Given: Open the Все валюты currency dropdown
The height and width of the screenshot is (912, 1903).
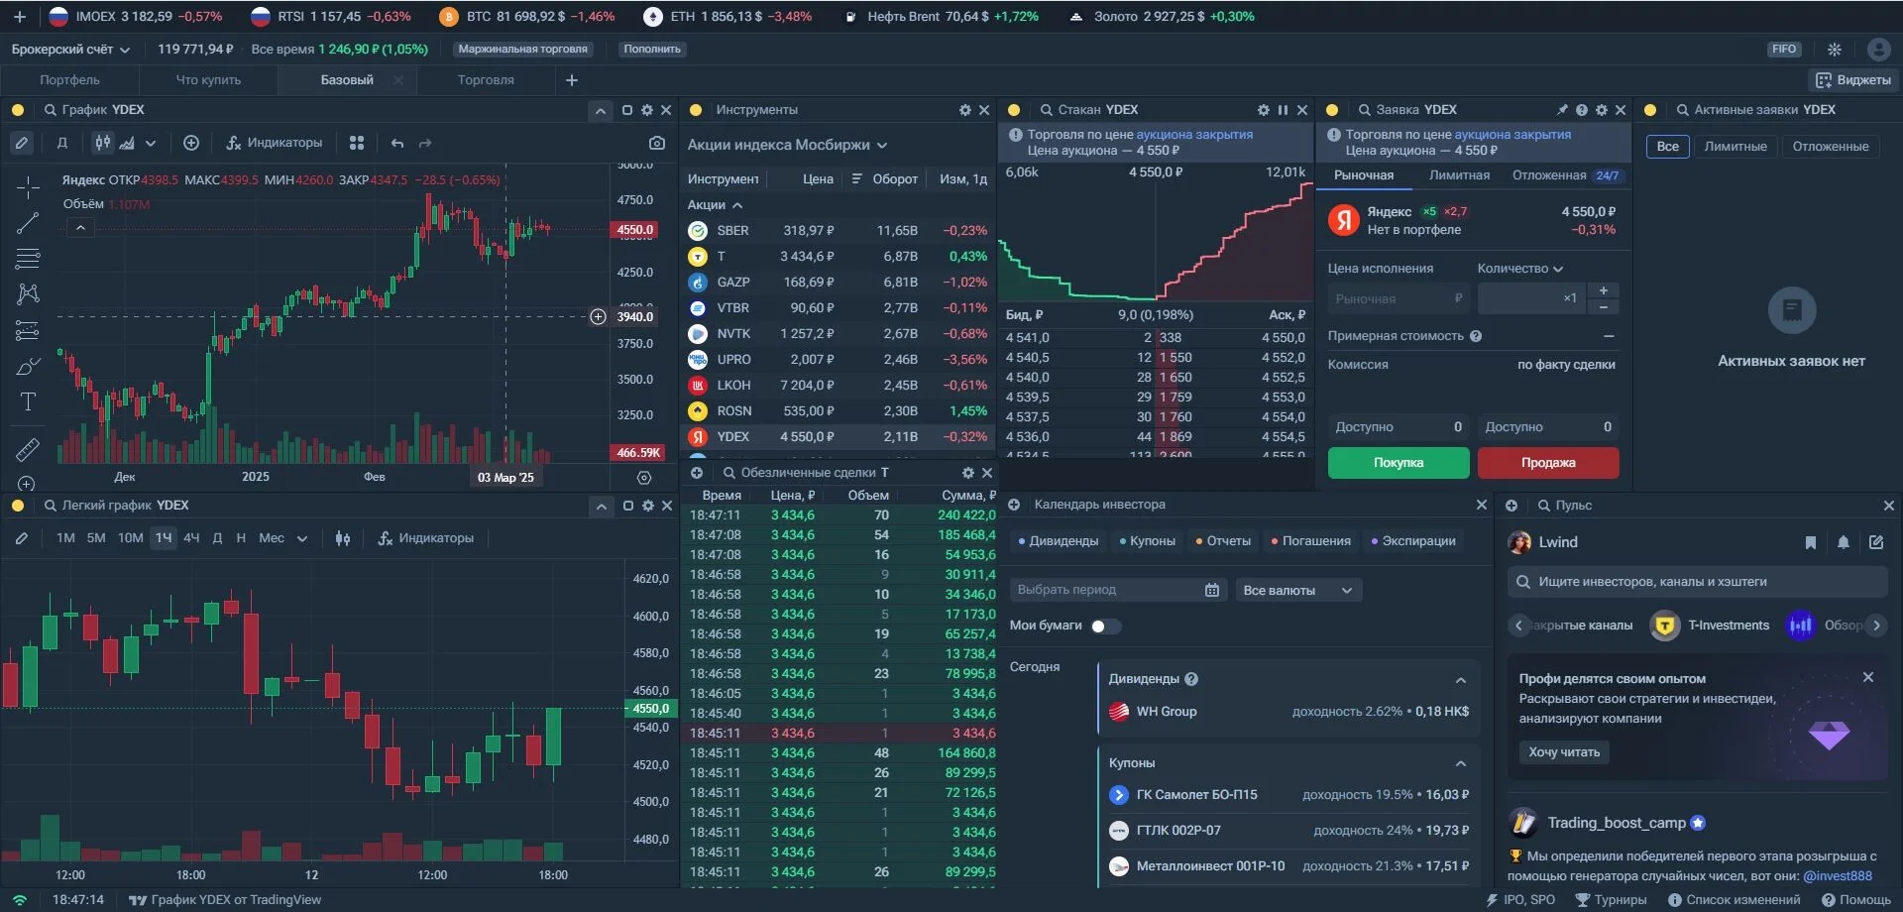Looking at the screenshot, I should tap(1297, 590).
